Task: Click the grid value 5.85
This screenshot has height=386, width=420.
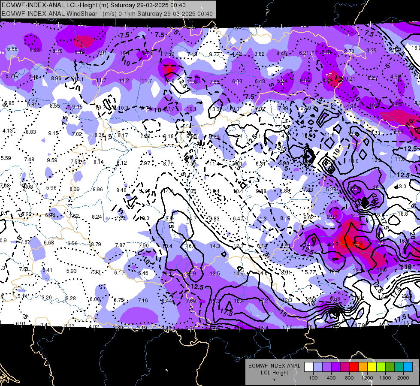Action: [x=9, y=103]
